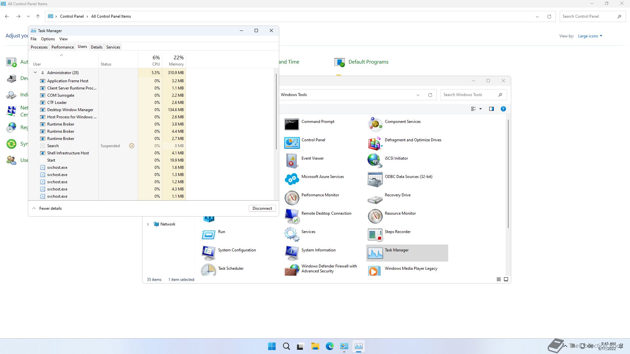This screenshot has height=354, width=630.
Task: Open Control Panel icon in Windows Tools
Action: click(292, 143)
